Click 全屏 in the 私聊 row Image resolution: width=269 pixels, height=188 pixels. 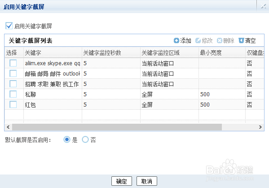[x=147, y=94]
